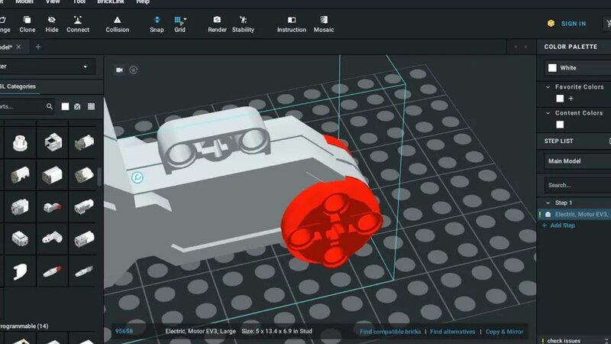Select the red motor hub in viewport
Screen dimensions: 611x344
(331, 222)
